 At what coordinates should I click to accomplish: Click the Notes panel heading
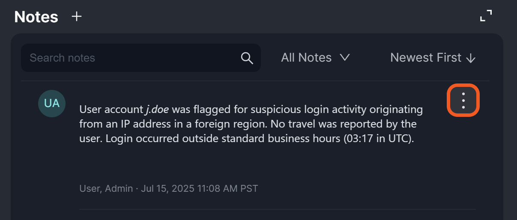pos(36,17)
